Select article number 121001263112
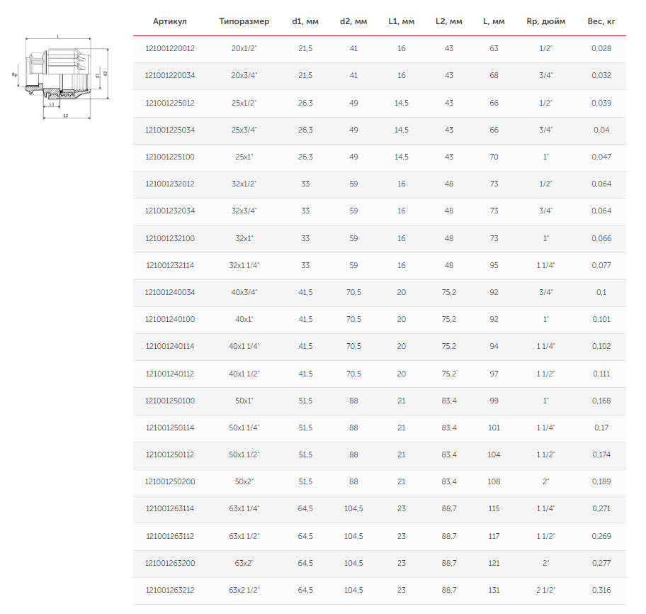Image resolution: width=646 pixels, height=614 pixels. [170, 536]
